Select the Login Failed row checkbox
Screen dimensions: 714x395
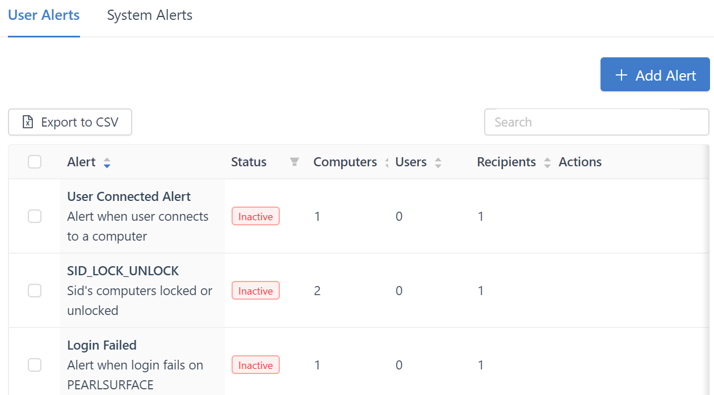[x=35, y=365]
